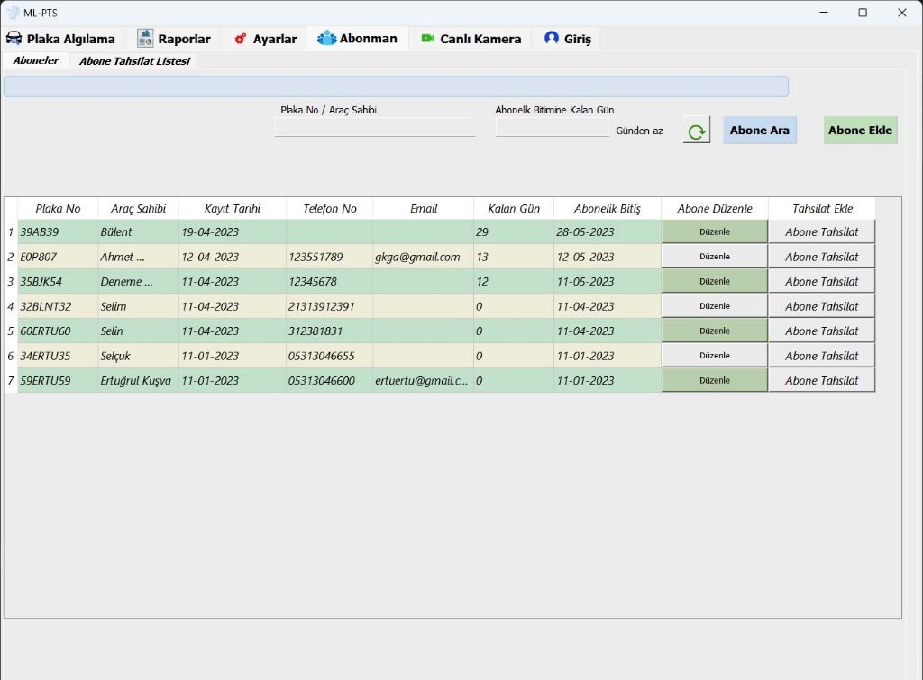Go to the Ayarlar tab
The width and height of the screenshot is (923, 680).
coord(265,39)
